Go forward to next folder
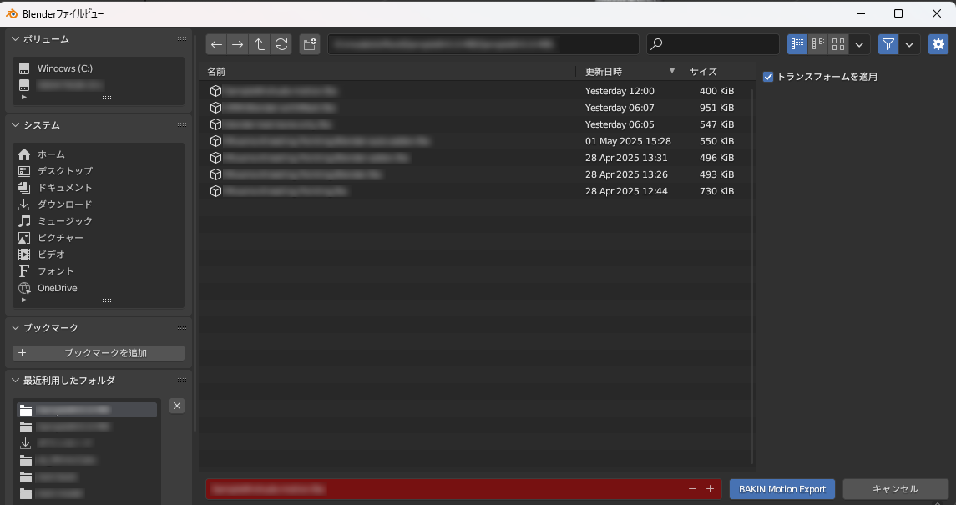The width and height of the screenshot is (956, 505). (238, 44)
